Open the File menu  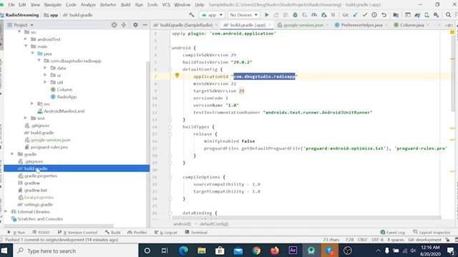pos(11,5)
